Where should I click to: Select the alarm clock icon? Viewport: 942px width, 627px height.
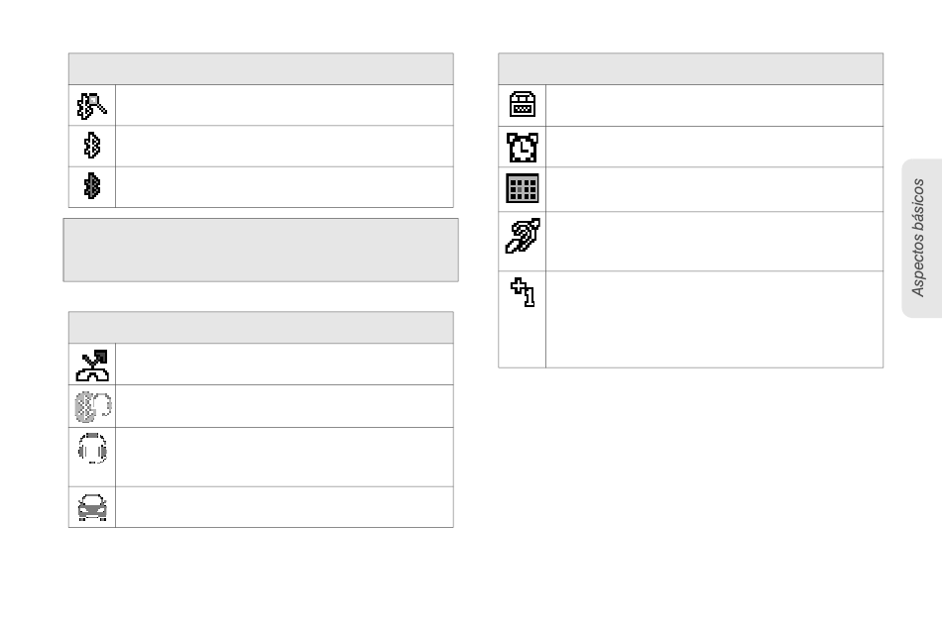pyautogui.click(x=522, y=147)
